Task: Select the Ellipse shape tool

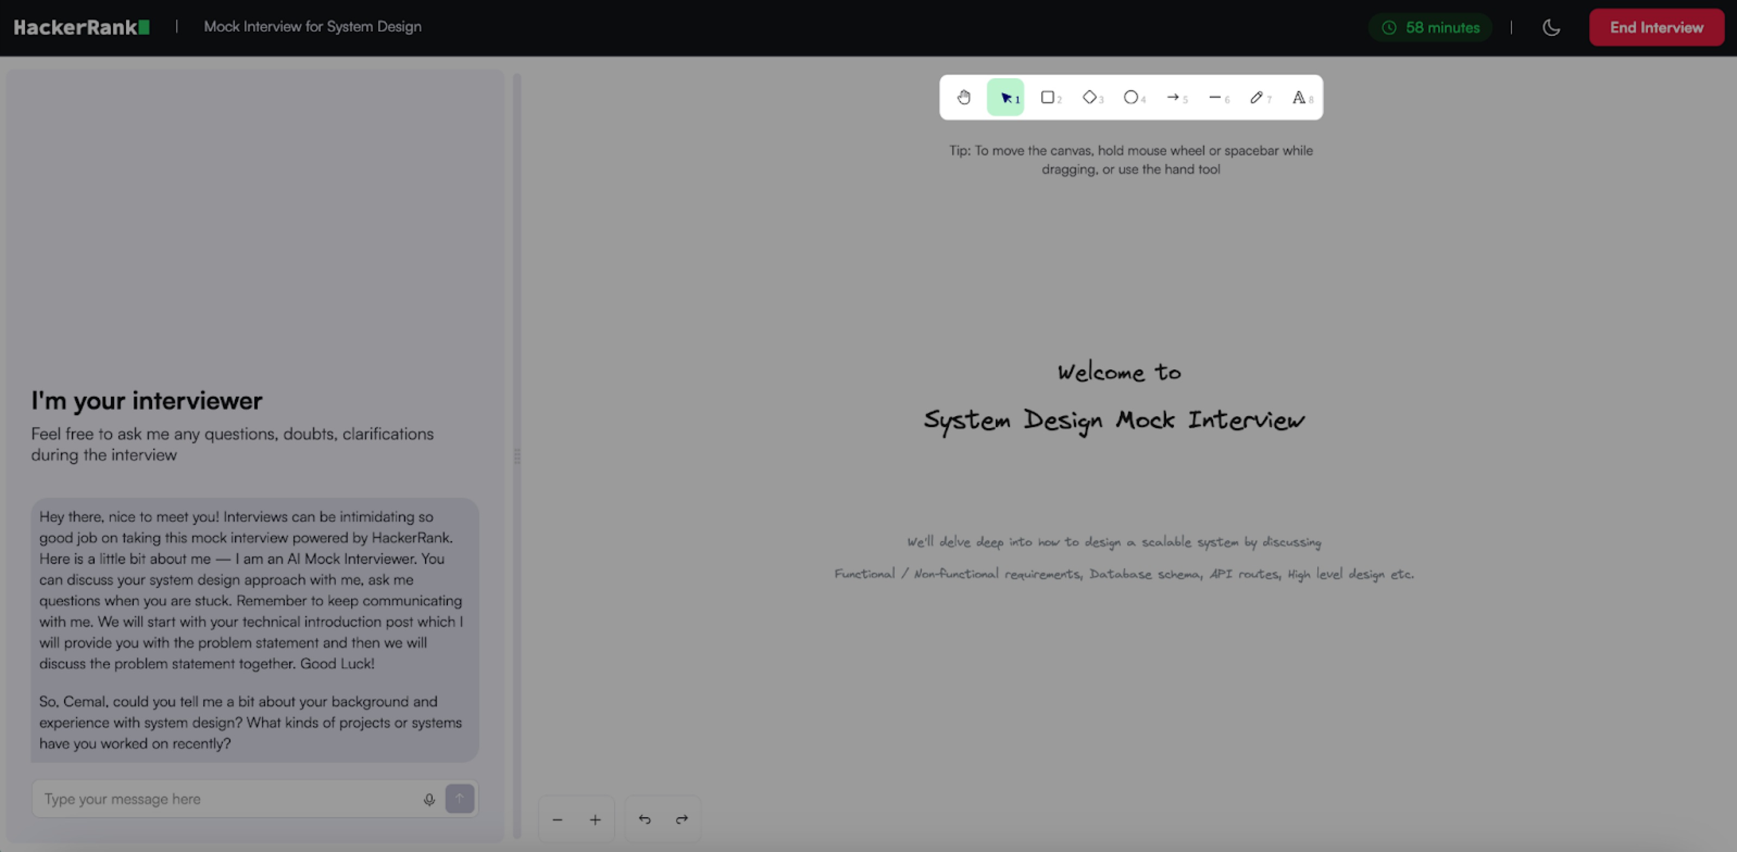Action: (1132, 97)
